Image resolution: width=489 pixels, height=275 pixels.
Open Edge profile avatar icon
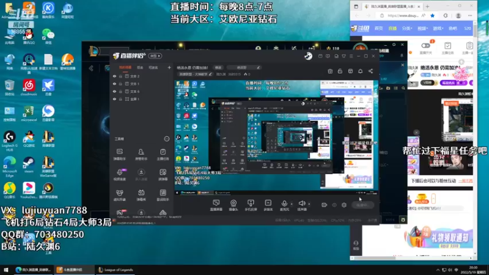[x=458, y=16]
